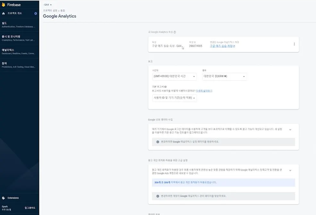This screenshot has width=316, height=215.
Task: Click help icon next to Google Analytics property label
Action: tap(175, 32)
